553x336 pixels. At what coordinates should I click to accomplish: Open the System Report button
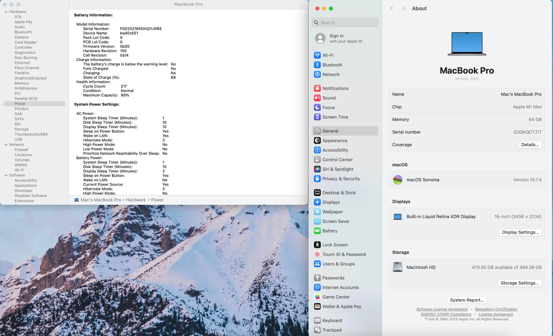(x=467, y=300)
